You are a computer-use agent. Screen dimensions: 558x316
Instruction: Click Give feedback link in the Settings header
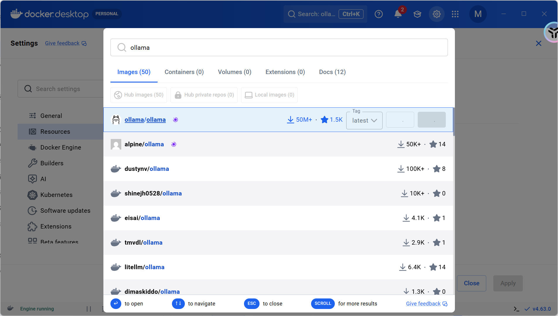click(x=62, y=43)
